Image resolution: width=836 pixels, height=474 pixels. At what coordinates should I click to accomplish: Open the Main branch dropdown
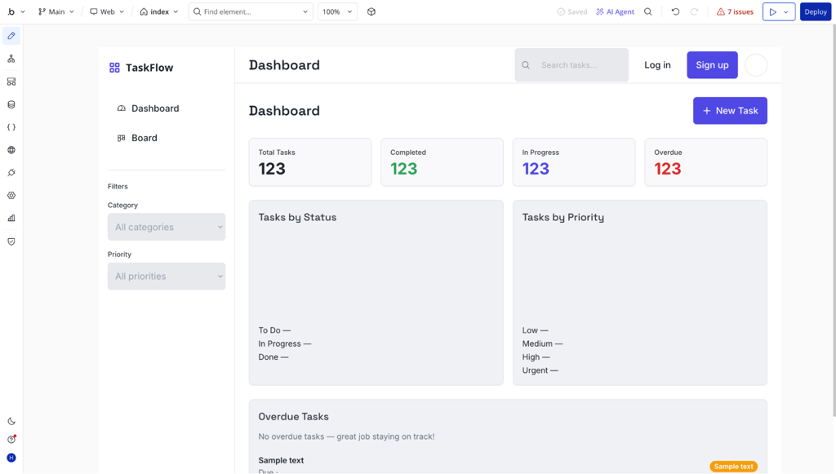(56, 11)
